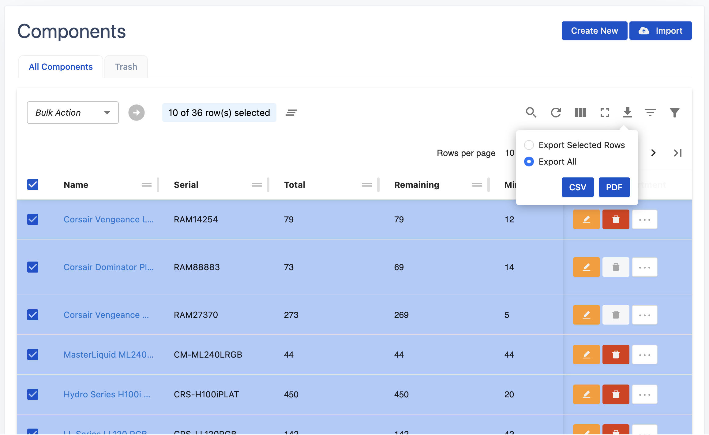Uncheck the MasterLiquid ML240 row checkbox
The image size is (709, 435).
[x=33, y=355]
